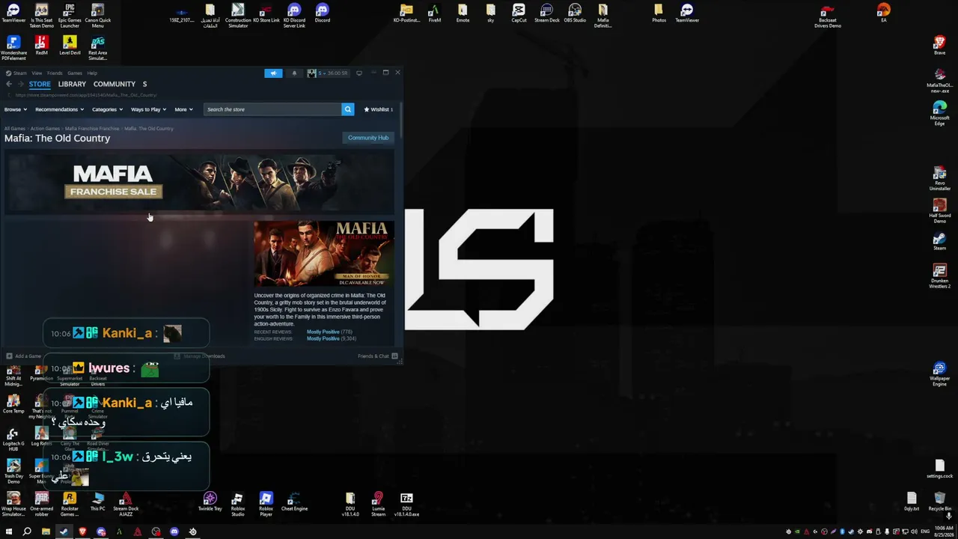Launch Epic Games Launcher from desktop

[70, 15]
